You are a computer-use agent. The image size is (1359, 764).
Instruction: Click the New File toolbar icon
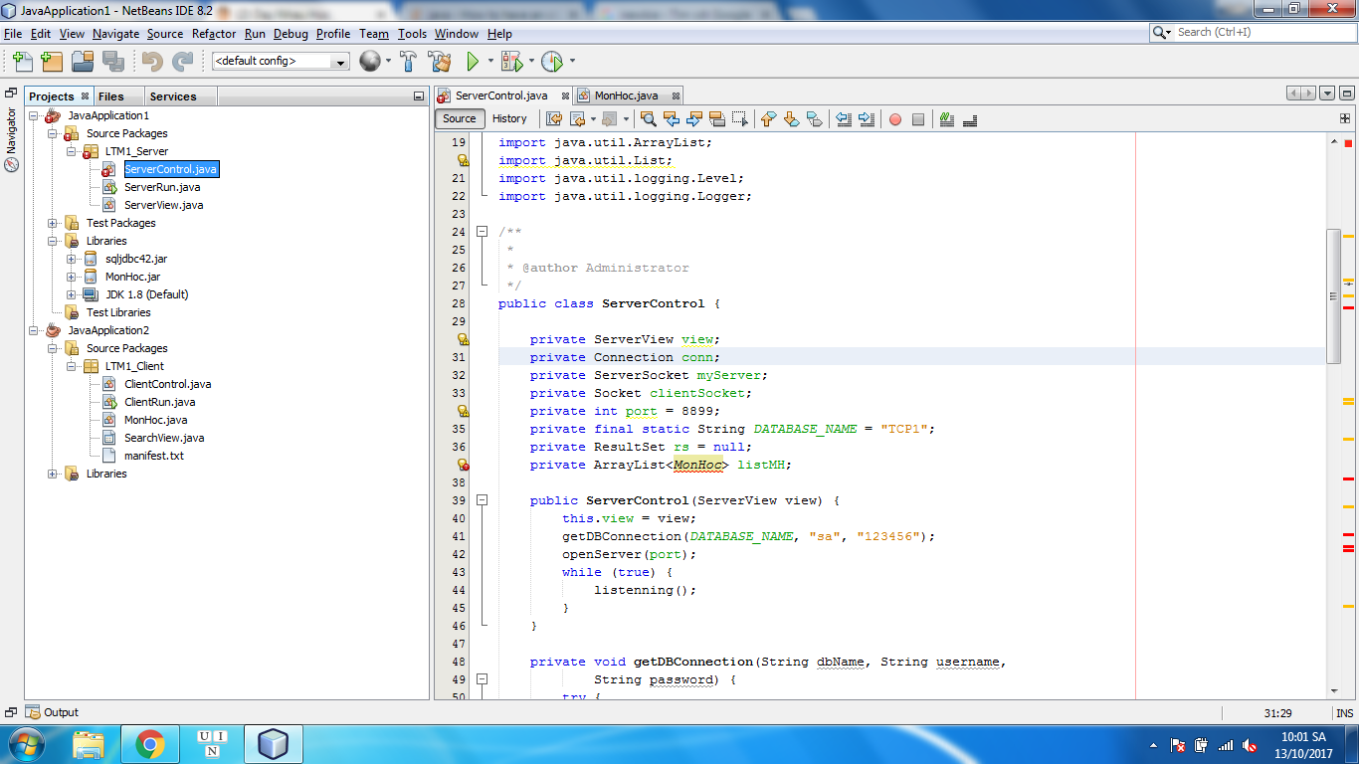(22, 62)
